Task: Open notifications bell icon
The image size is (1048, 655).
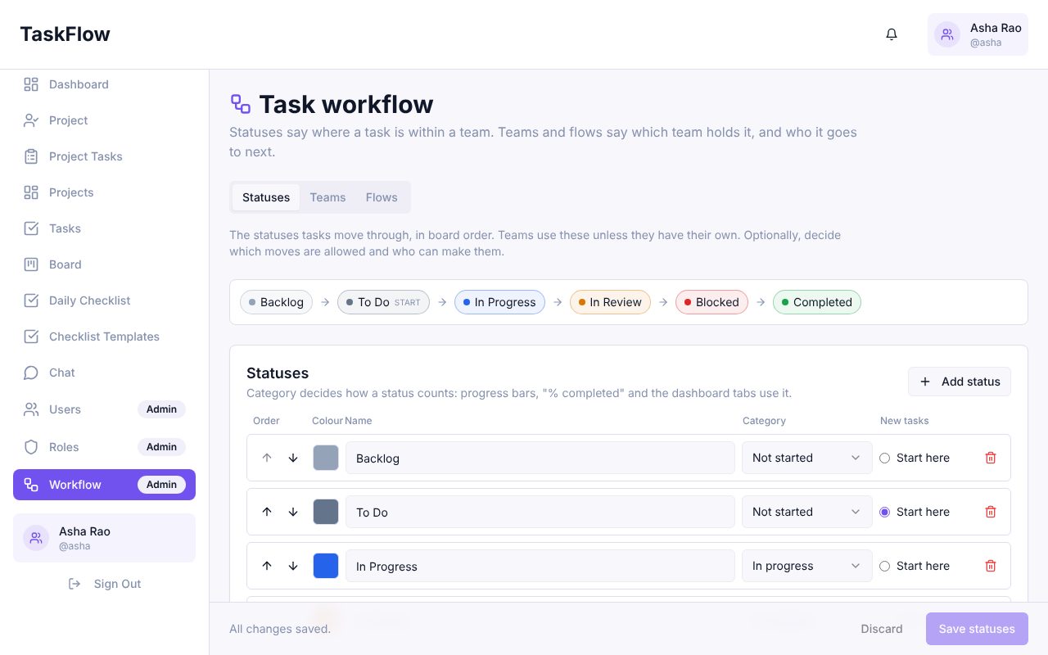Action: point(892,34)
